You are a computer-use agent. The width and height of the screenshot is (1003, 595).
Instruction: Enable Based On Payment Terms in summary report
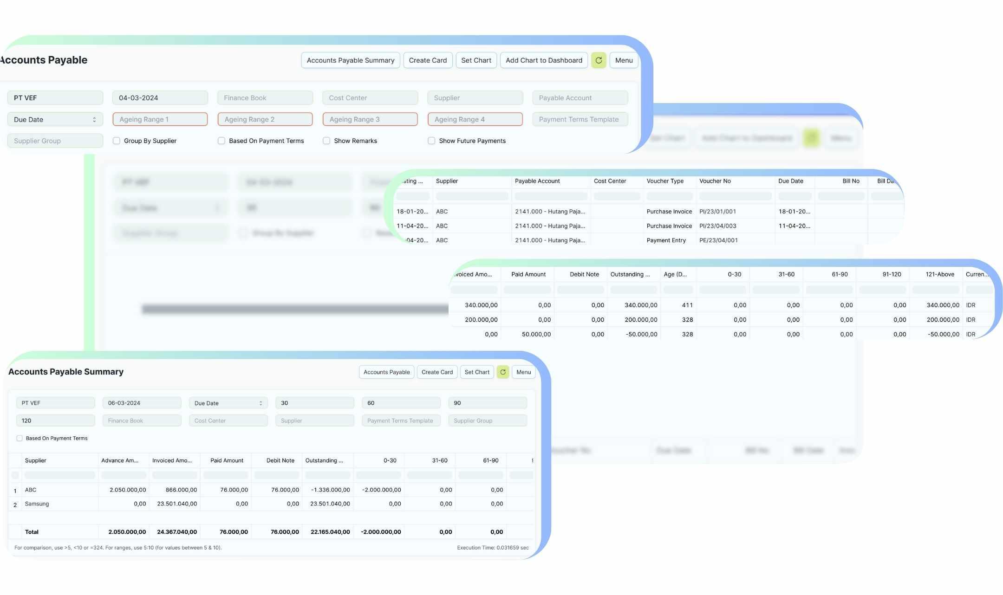tap(20, 438)
